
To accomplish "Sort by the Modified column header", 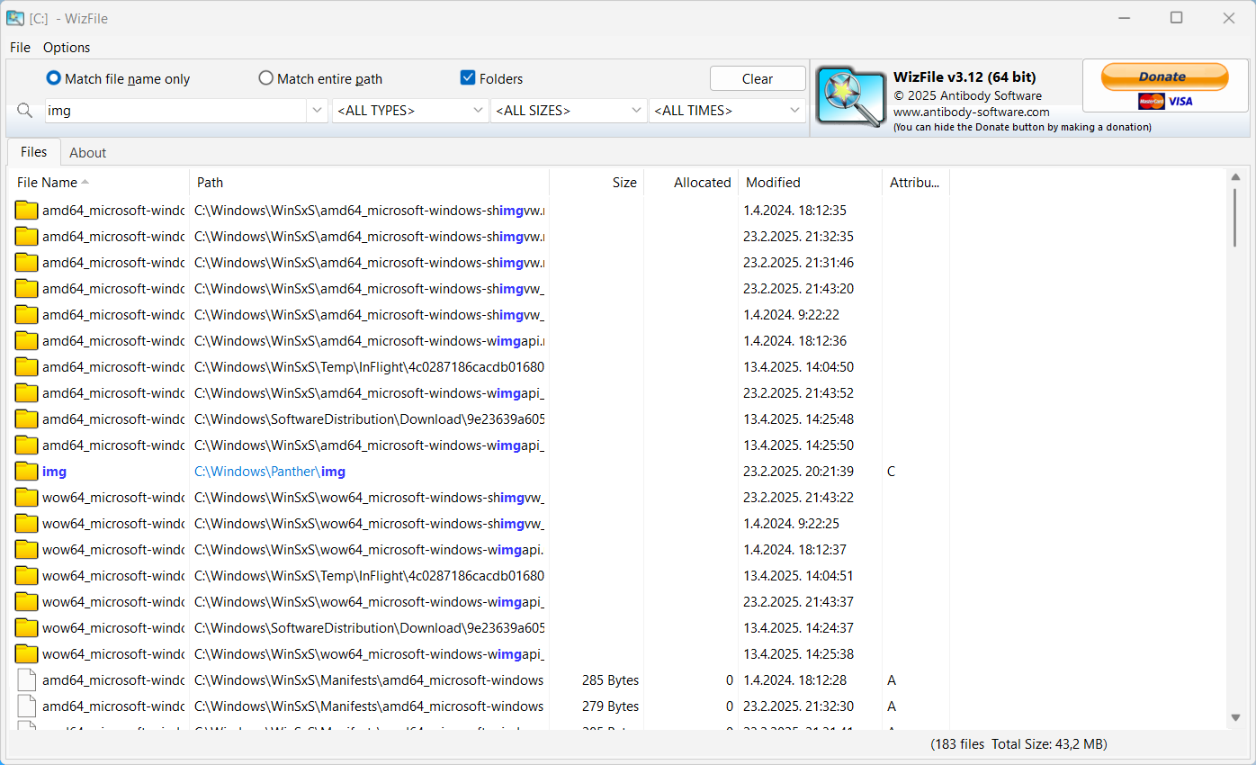I will [810, 183].
